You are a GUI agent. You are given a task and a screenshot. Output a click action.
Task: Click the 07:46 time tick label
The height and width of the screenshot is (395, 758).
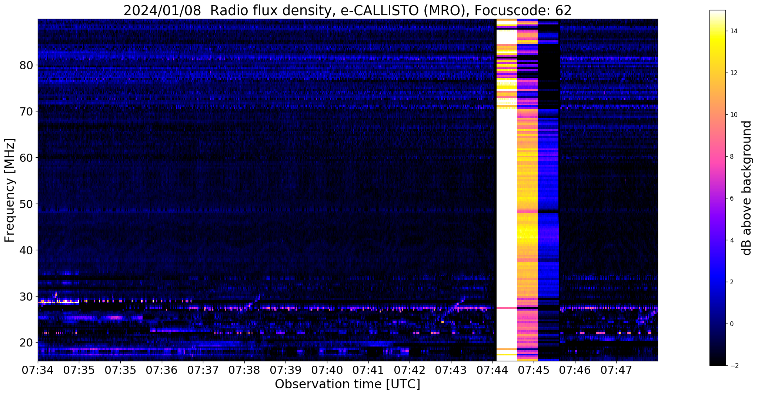coord(575,370)
